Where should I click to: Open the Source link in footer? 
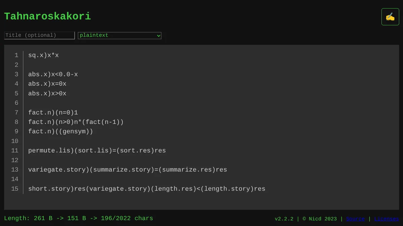(x=355, y=219)
